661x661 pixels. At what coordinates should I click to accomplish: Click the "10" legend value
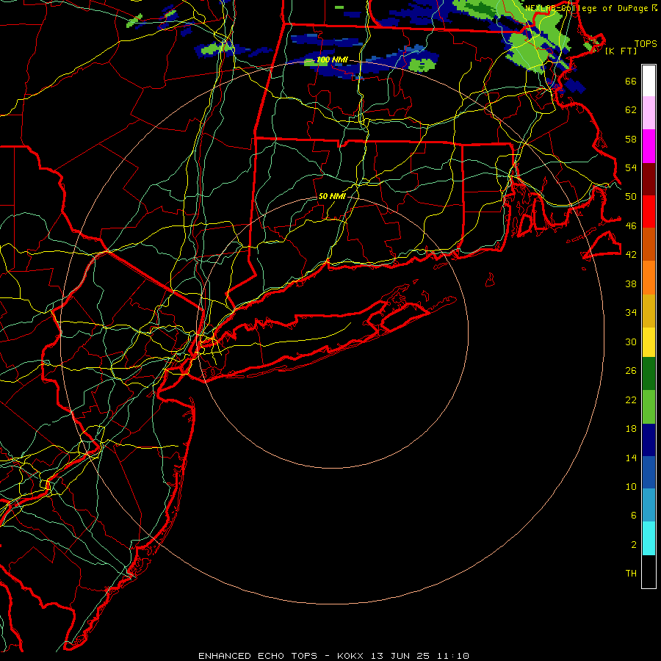[631, 487]
